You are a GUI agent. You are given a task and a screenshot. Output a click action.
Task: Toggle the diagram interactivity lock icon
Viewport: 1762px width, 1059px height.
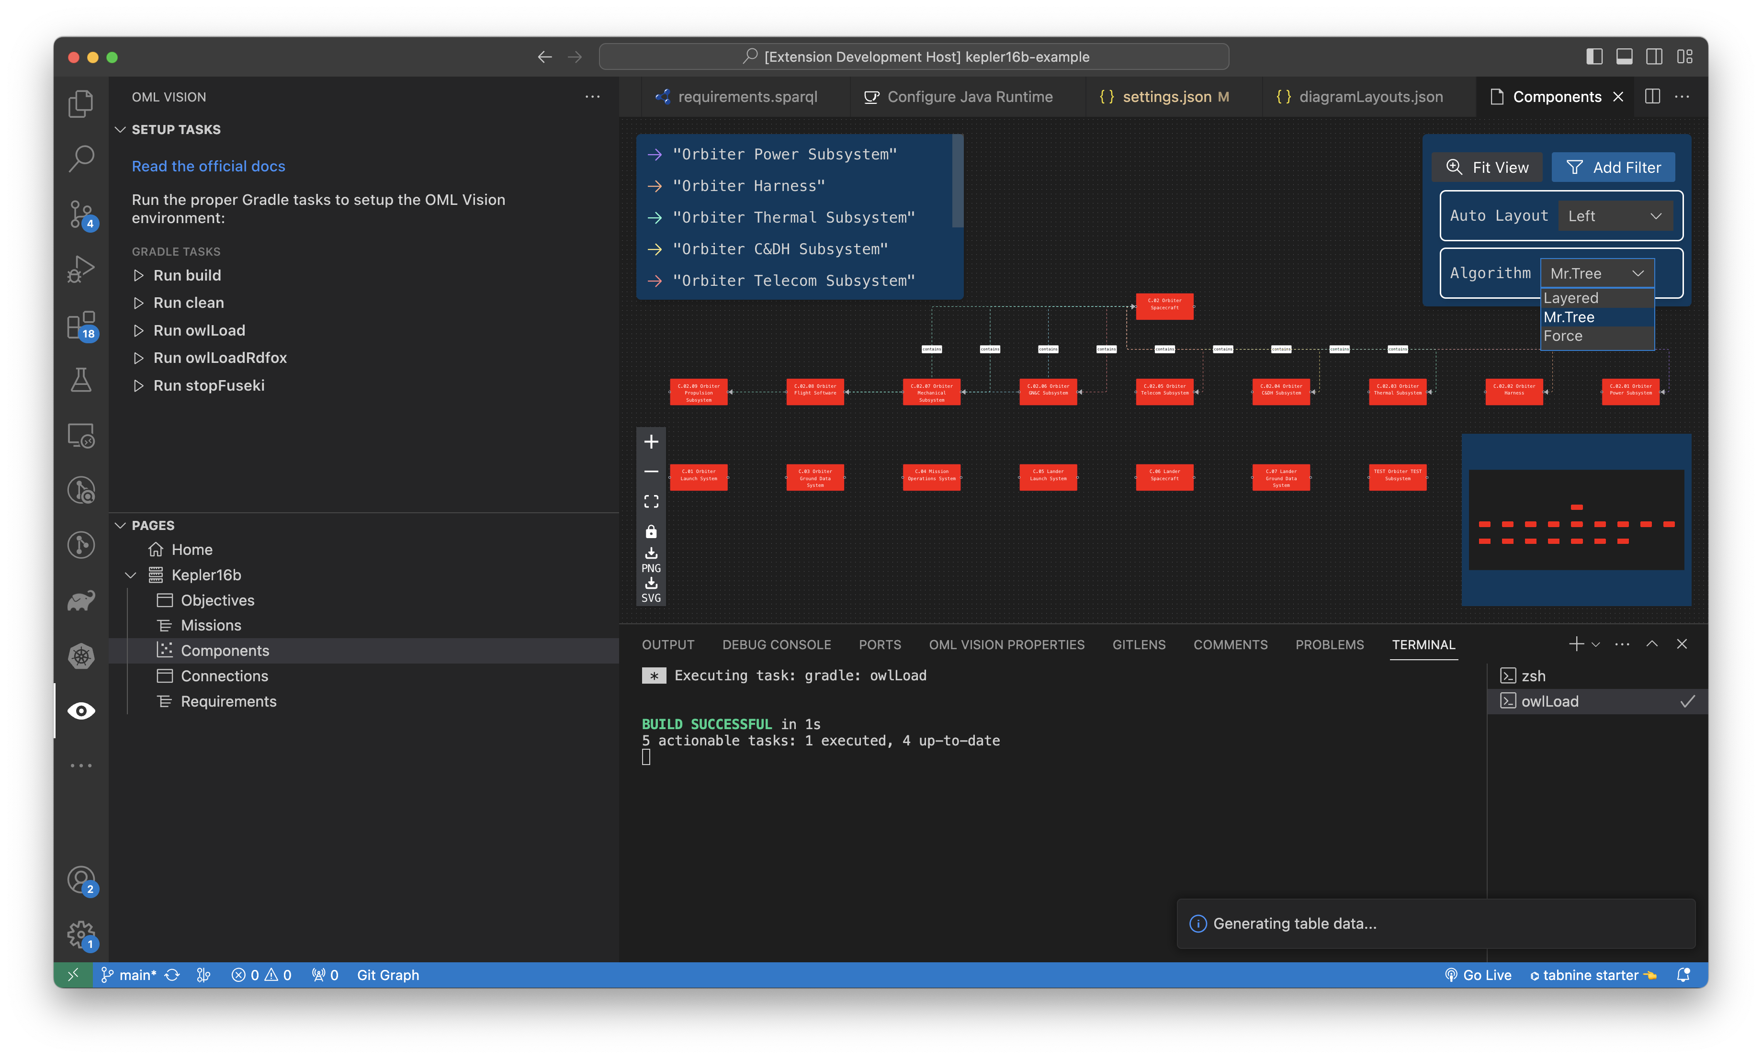point(651,531)
